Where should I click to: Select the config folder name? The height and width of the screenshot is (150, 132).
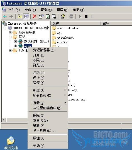click(x=62, y=43)
